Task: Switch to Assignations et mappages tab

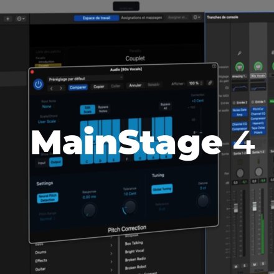Action: [x=141, y=17]
